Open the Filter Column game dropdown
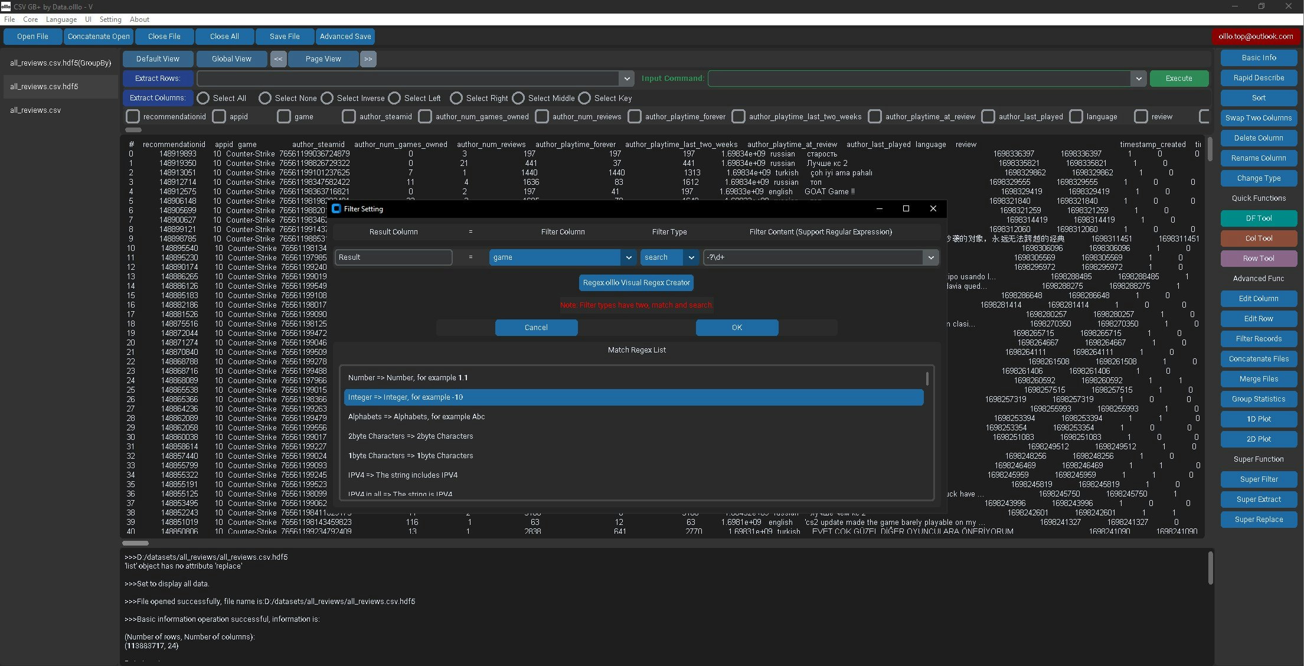The width and height of the screenshot is (1304, 666). (629, 257)
